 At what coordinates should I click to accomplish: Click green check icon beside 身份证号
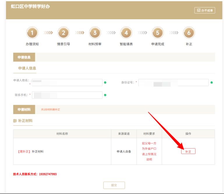[x=211, y=83]
